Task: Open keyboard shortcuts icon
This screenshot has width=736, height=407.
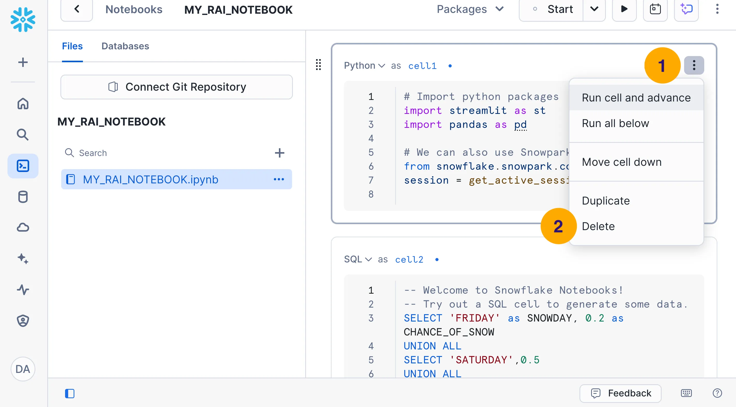Action: pos(686,393)
